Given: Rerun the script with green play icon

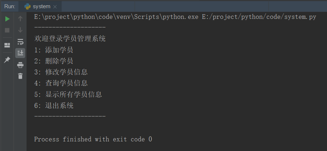Looking at the screenshot, I should tap(7, 19).
